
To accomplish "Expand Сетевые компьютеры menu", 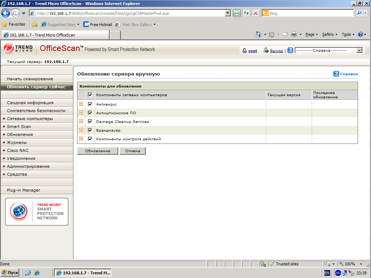I will pyautogui.click(x=37, y=119).
